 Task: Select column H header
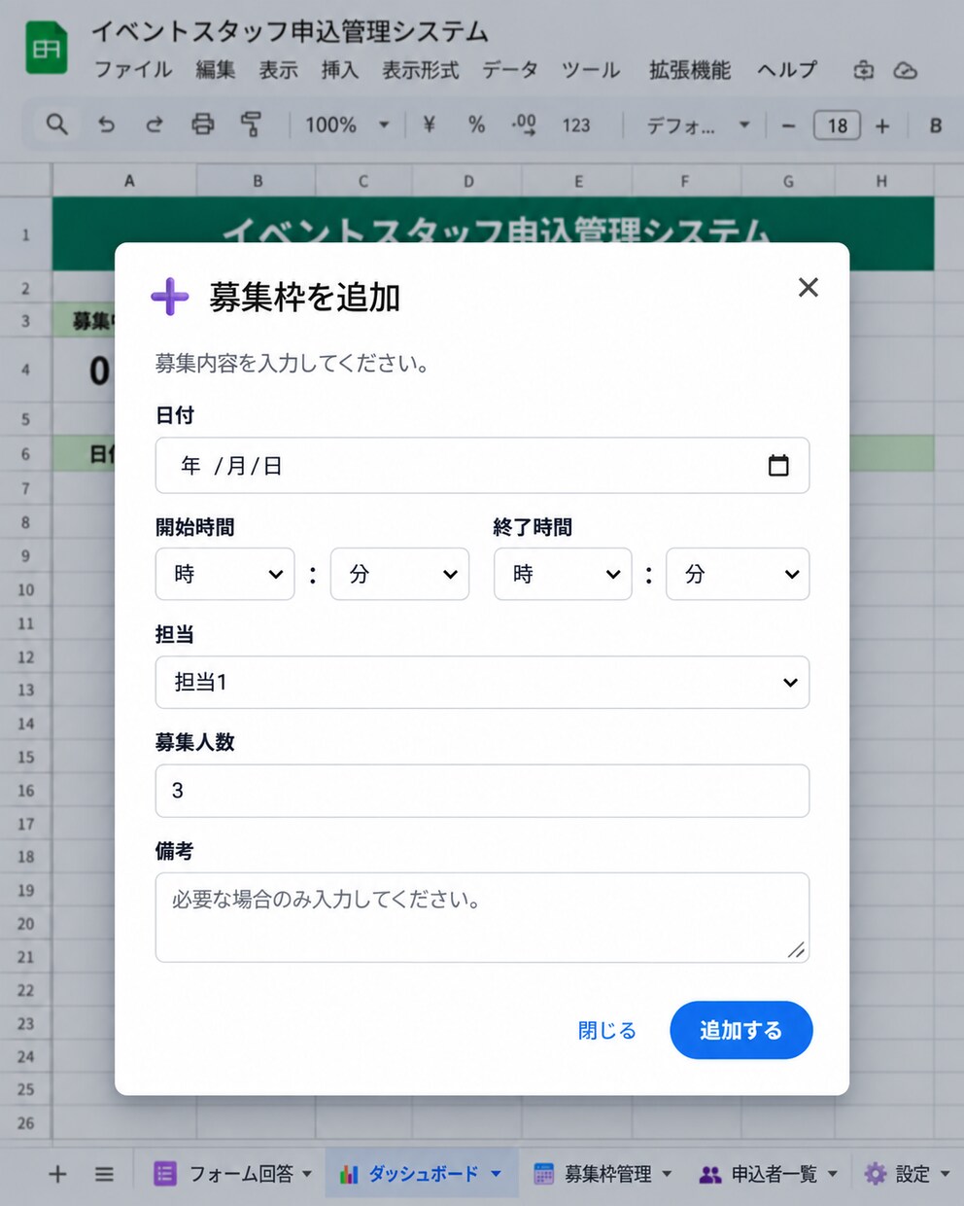coord(881,181)
